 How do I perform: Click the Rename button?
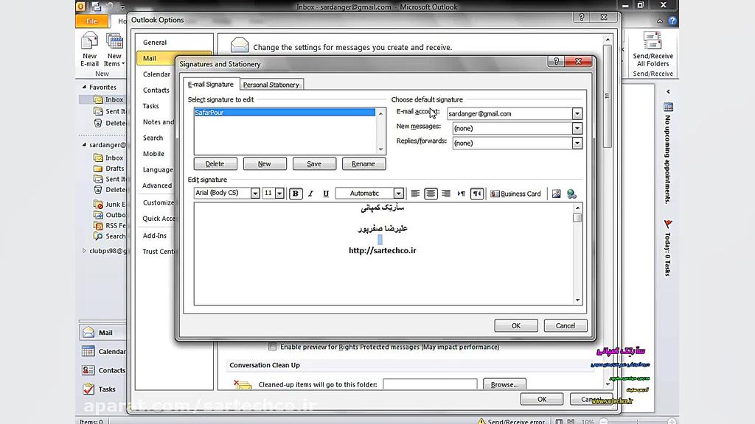[363, 163]
